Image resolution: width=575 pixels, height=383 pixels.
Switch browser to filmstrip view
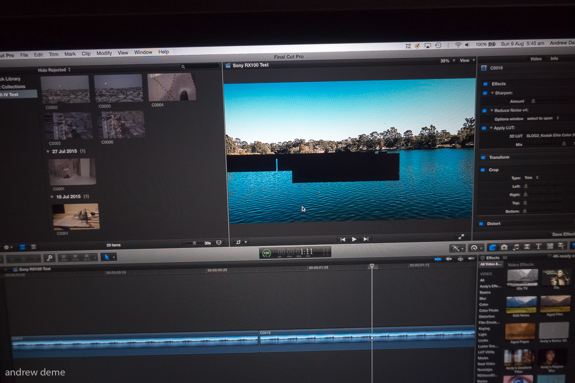[22, 247]
